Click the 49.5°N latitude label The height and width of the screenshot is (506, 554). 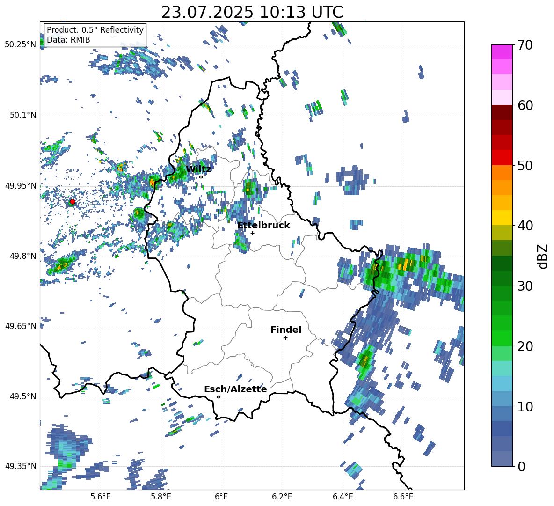(22, 396)
